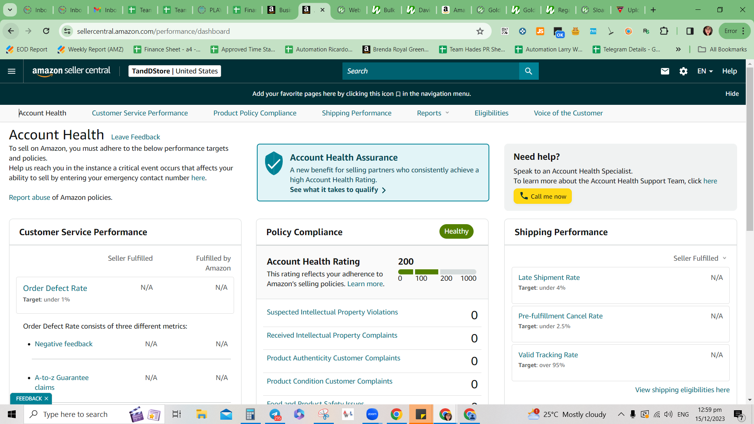Open the Seller Fulfilled shipping dropdown
Viewport: 754px width, 424px height.
coord(700,258)
